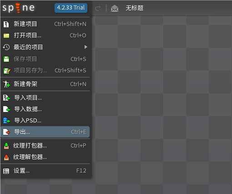Click the New Skeleton figure icon
This screenshot has width=232, height=194.
click(x=6, y=84)
